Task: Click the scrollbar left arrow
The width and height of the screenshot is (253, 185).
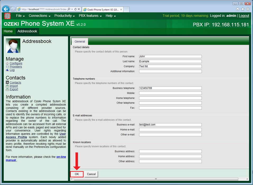Action: (x=72, y=179)
